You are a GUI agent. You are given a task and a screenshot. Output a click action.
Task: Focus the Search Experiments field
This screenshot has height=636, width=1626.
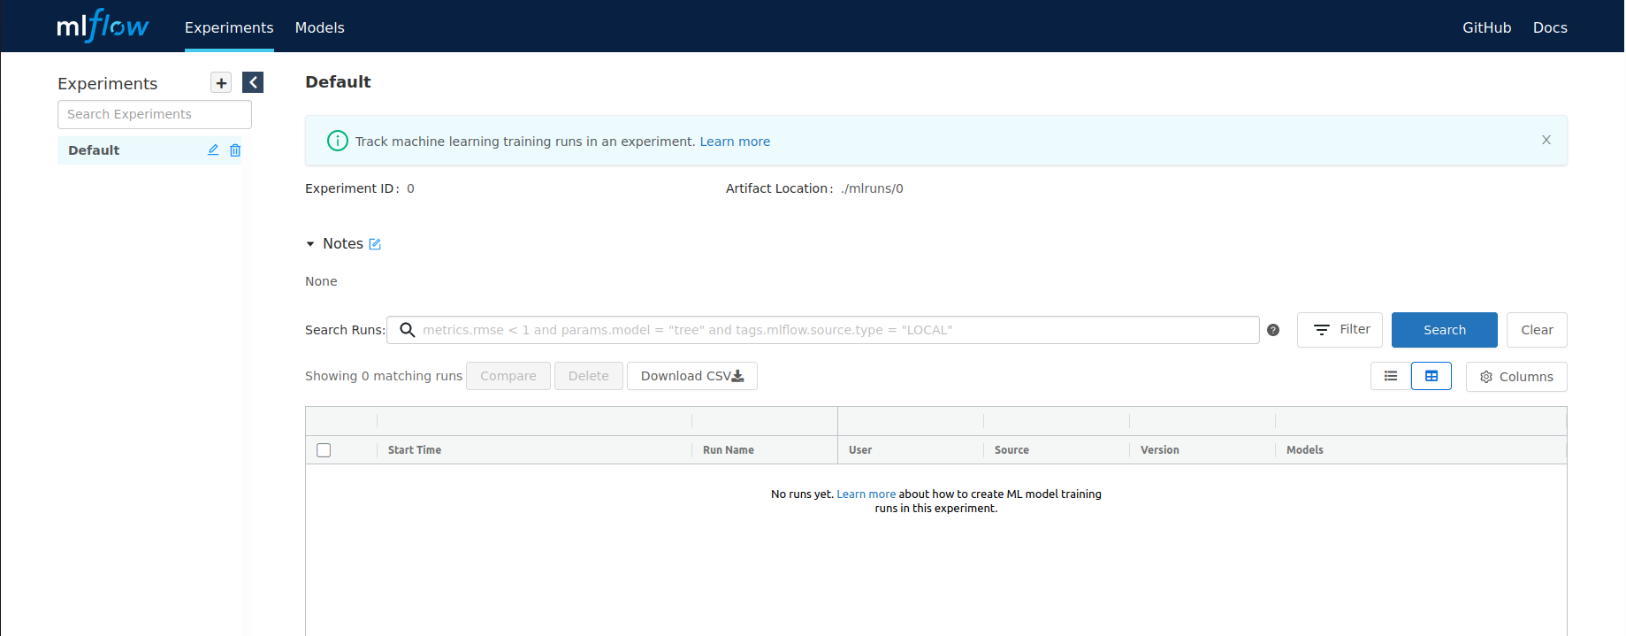click(155, 114)
